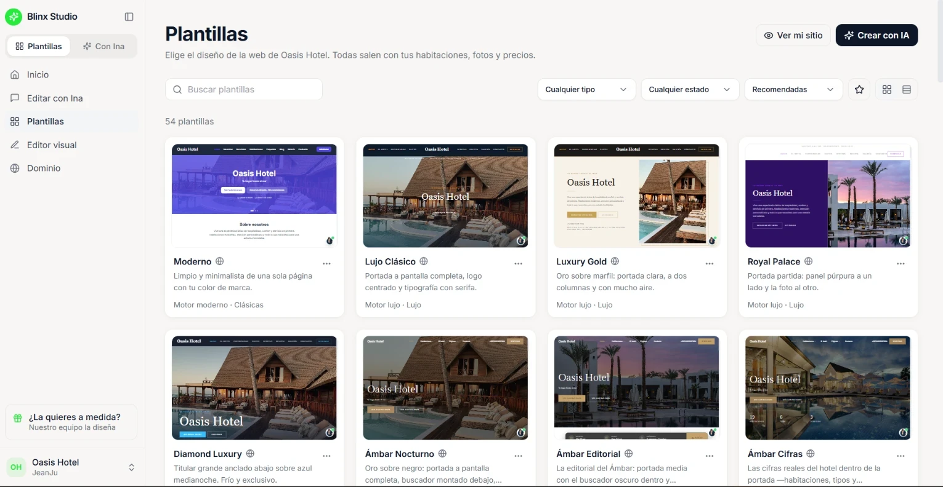943x487 pixels.
Task: Click the globe icon beside Ámbar Cifras
Action: tap(811, 454)
